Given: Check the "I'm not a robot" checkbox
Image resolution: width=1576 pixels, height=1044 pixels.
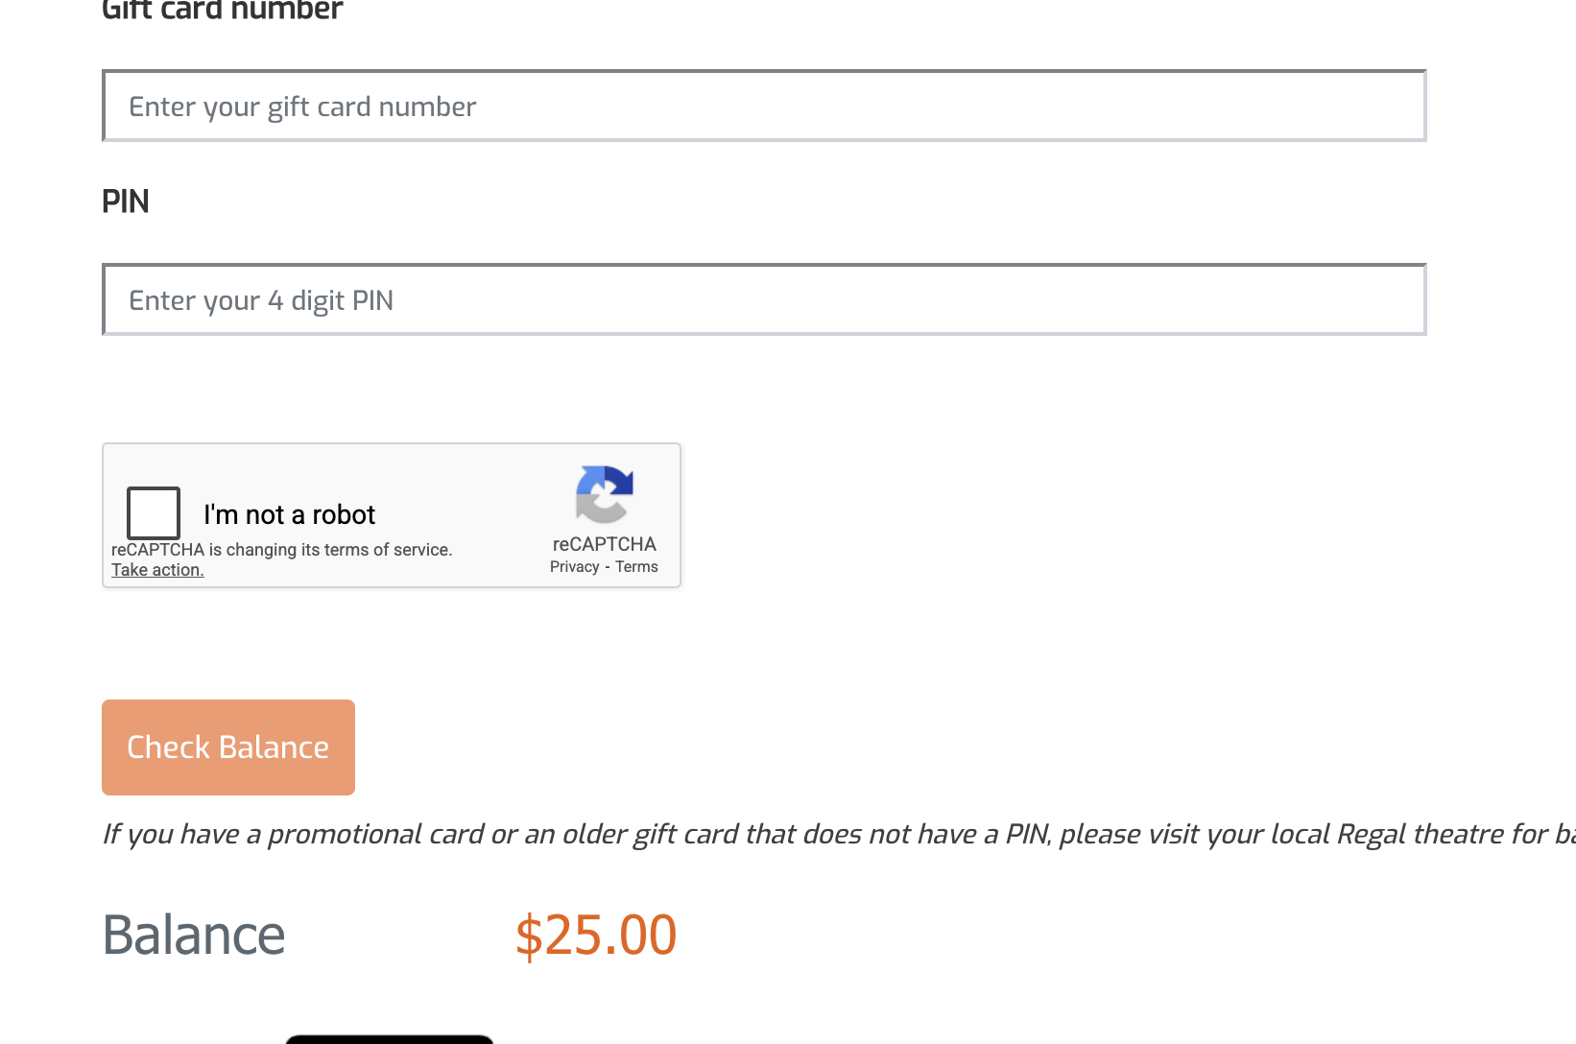Looking at the screenshot, I should coord(154,512).
